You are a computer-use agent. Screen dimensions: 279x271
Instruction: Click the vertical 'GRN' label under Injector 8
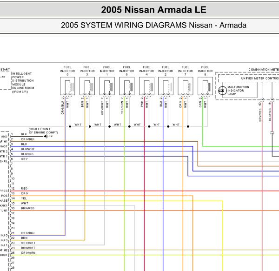click(x=200, y=105)
